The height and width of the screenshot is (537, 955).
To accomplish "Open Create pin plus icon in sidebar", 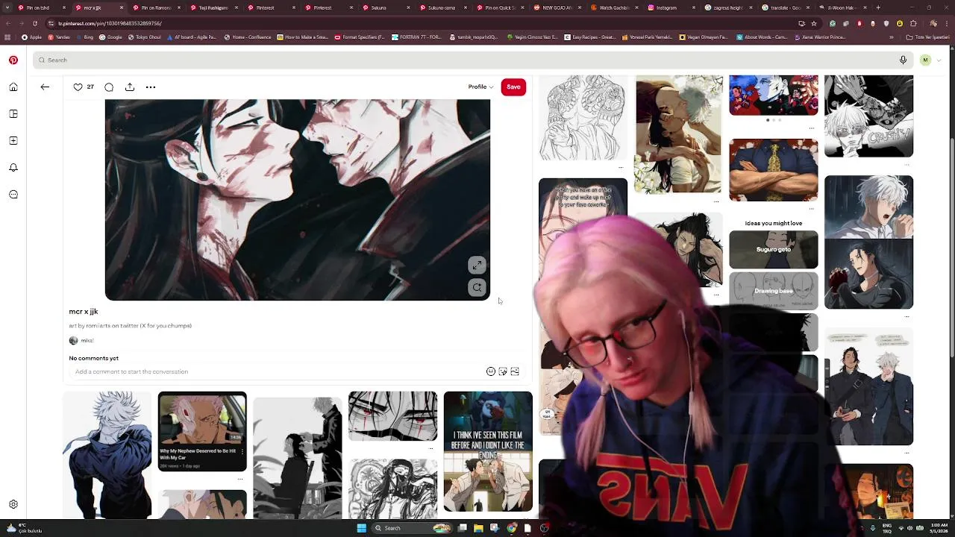I will click(x=13, y=141).
